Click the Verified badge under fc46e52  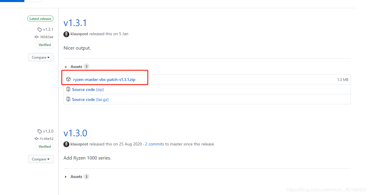(45, 147)
